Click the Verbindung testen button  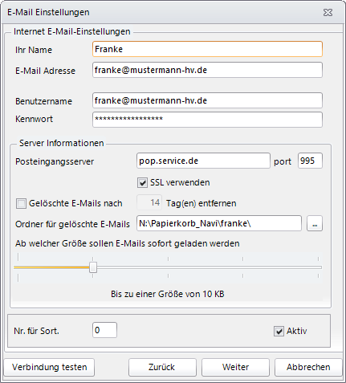click(49, 367)
